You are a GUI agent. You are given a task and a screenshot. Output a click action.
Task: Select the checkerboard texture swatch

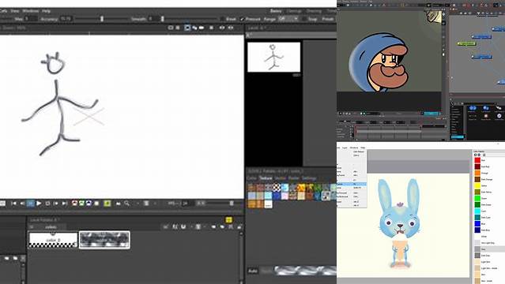(277, 187)
